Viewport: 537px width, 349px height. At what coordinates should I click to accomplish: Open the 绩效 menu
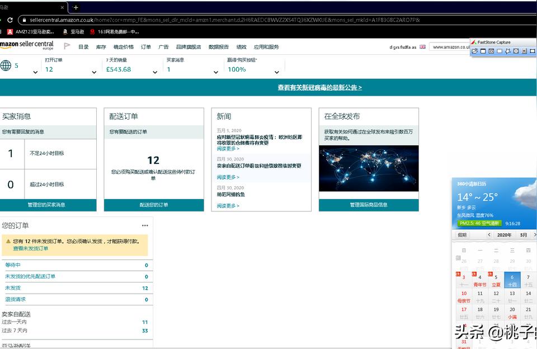pos(242,47)
